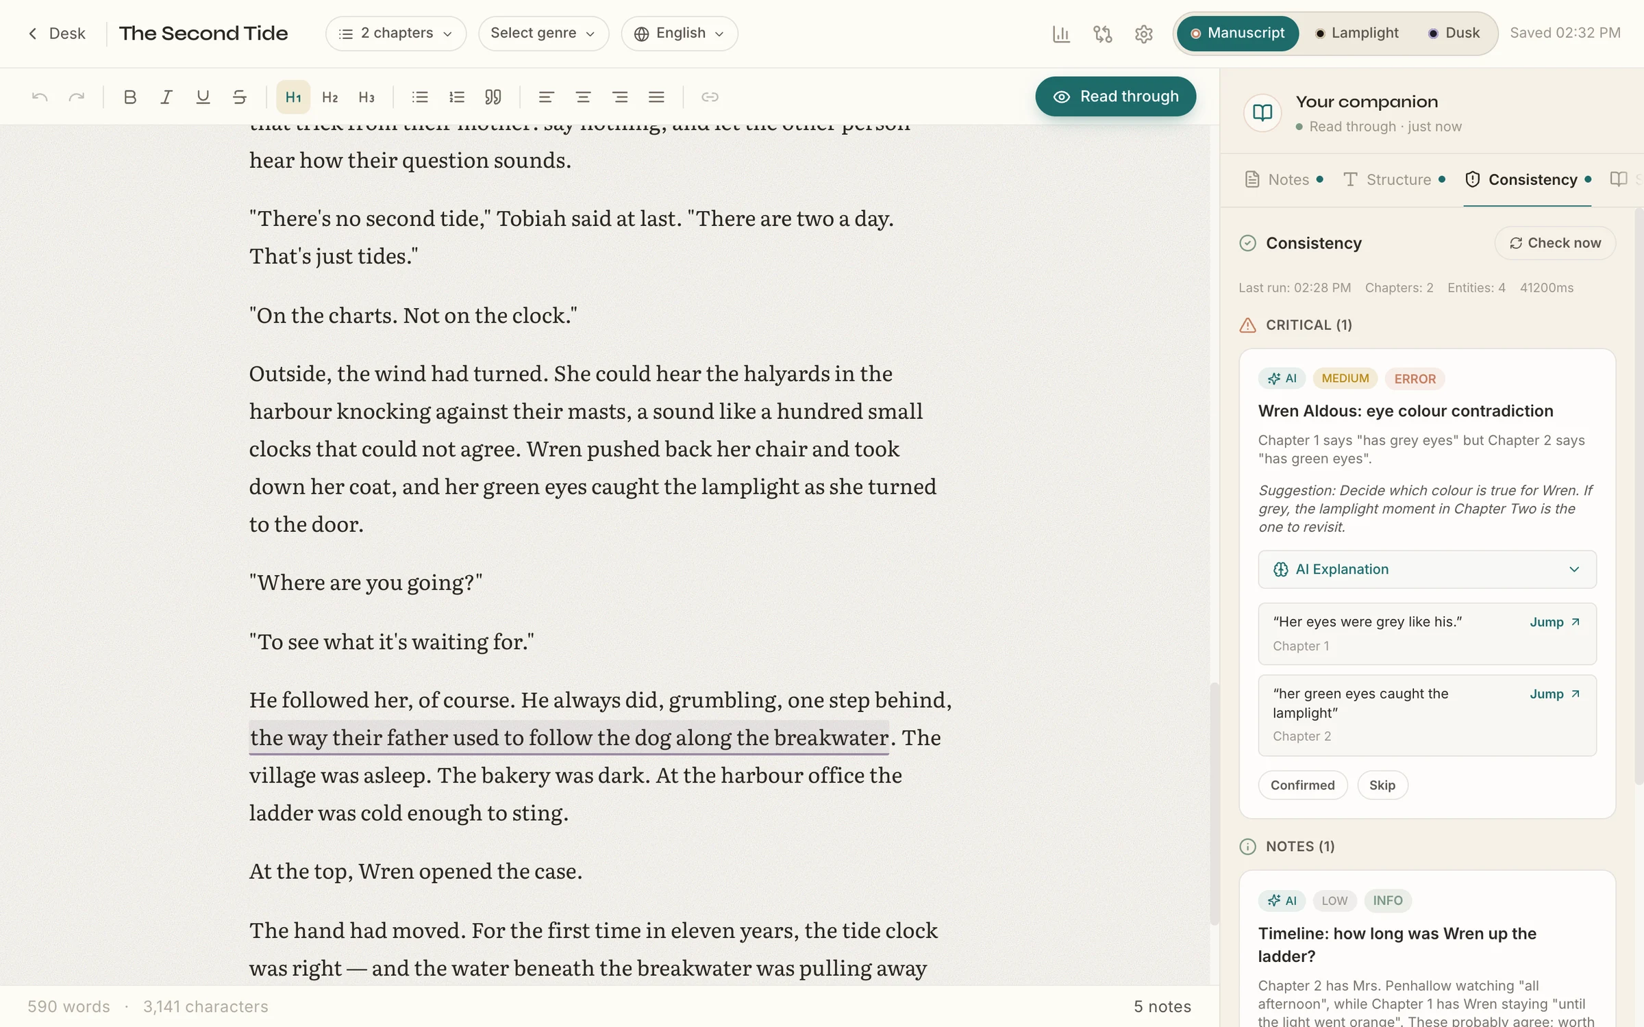Open the 2 chapters dropdown

396,34
